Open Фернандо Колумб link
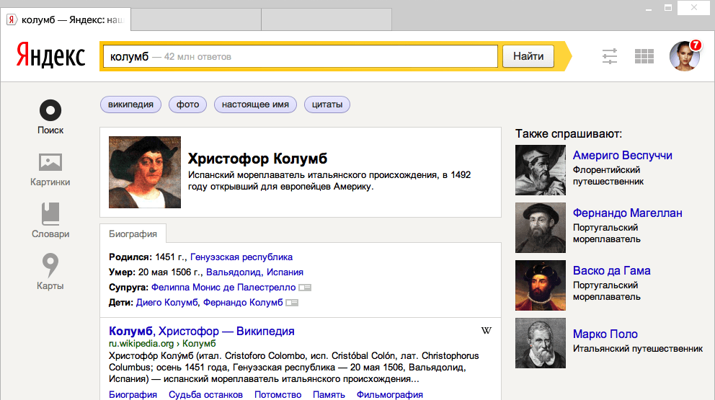 243,303
